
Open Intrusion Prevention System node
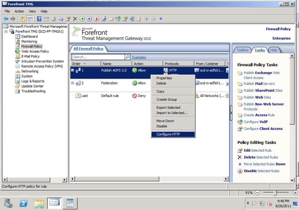[x=43, y=61]
